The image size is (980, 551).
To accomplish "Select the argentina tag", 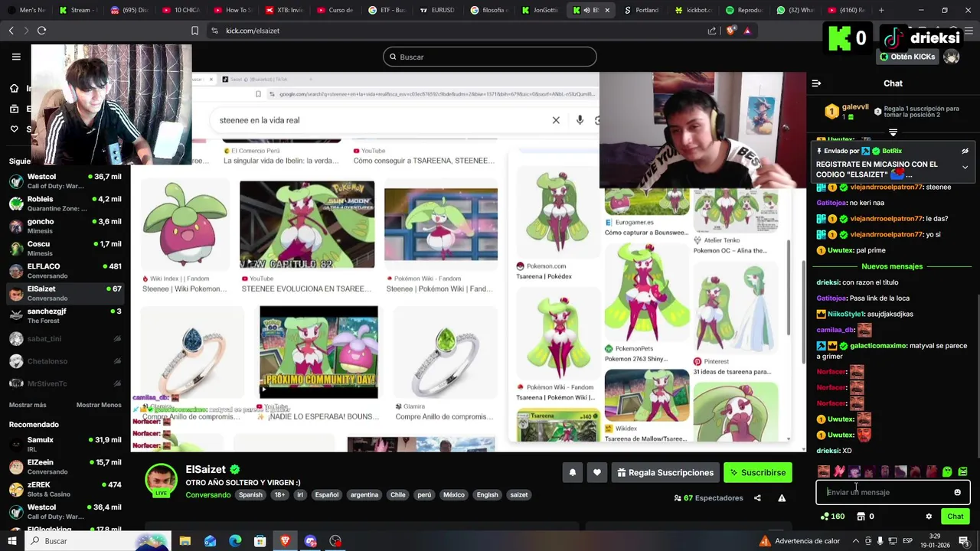I will point(364,495).
